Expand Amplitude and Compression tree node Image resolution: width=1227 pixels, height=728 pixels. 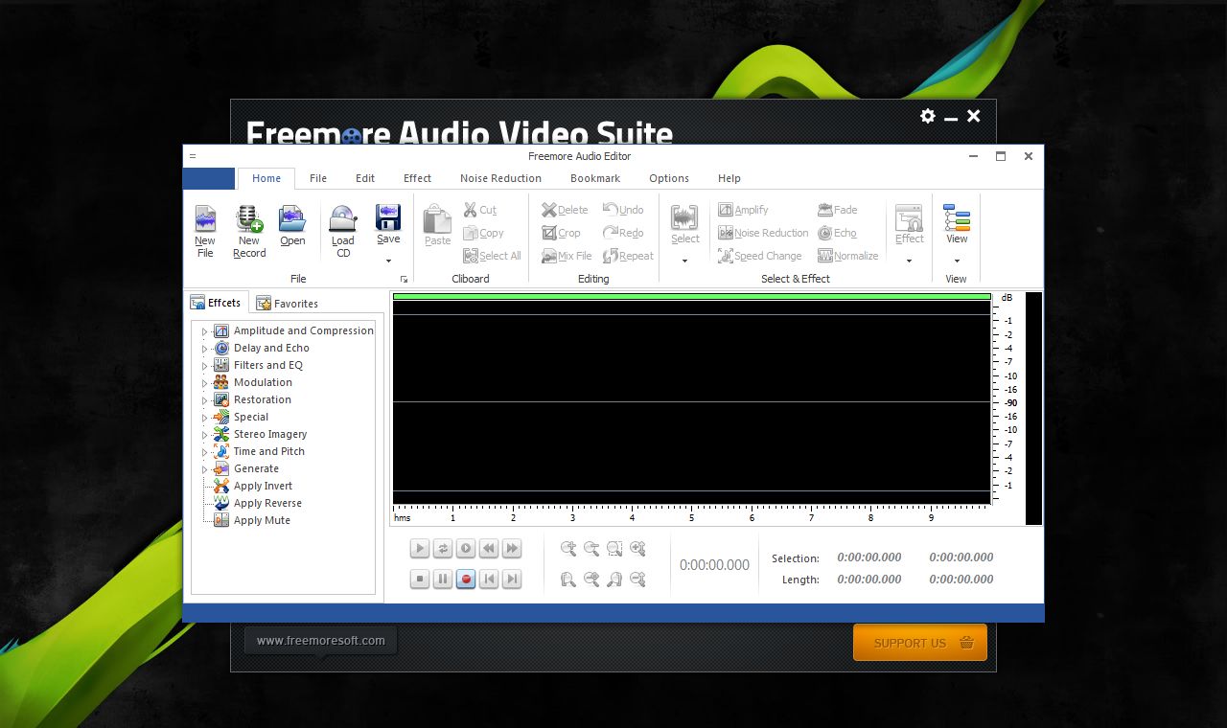[x=204, y=331]
